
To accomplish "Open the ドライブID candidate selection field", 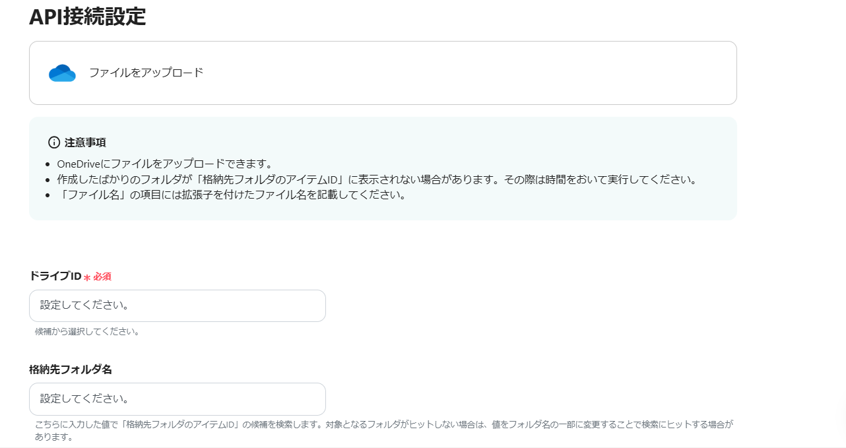I will [x=177, y=305].
